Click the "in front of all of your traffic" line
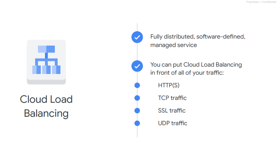This screenshot has height=142, width=279. coord(187,73)
